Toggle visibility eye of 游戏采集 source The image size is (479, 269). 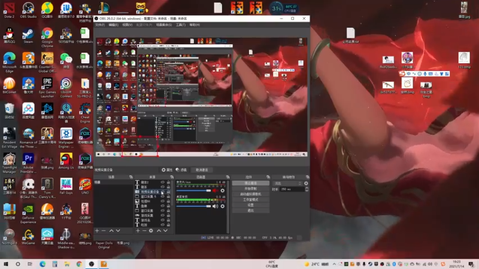(162, 215)
